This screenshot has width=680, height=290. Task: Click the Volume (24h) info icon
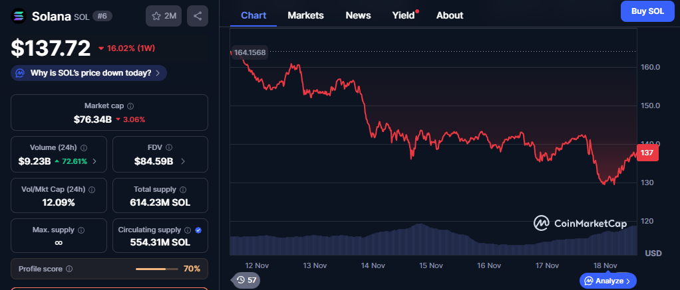pos(84,148)
